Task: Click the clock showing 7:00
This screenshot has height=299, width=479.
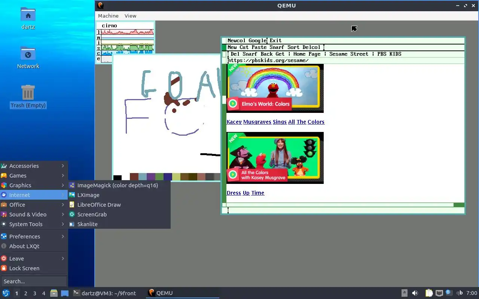Action: pyautogui.click(x=472, y=293)
